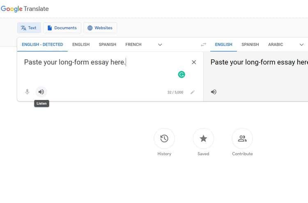The height and width of the screenshot is (203, 308).
Task: Click the translated output text
Action: pos(259,62)
